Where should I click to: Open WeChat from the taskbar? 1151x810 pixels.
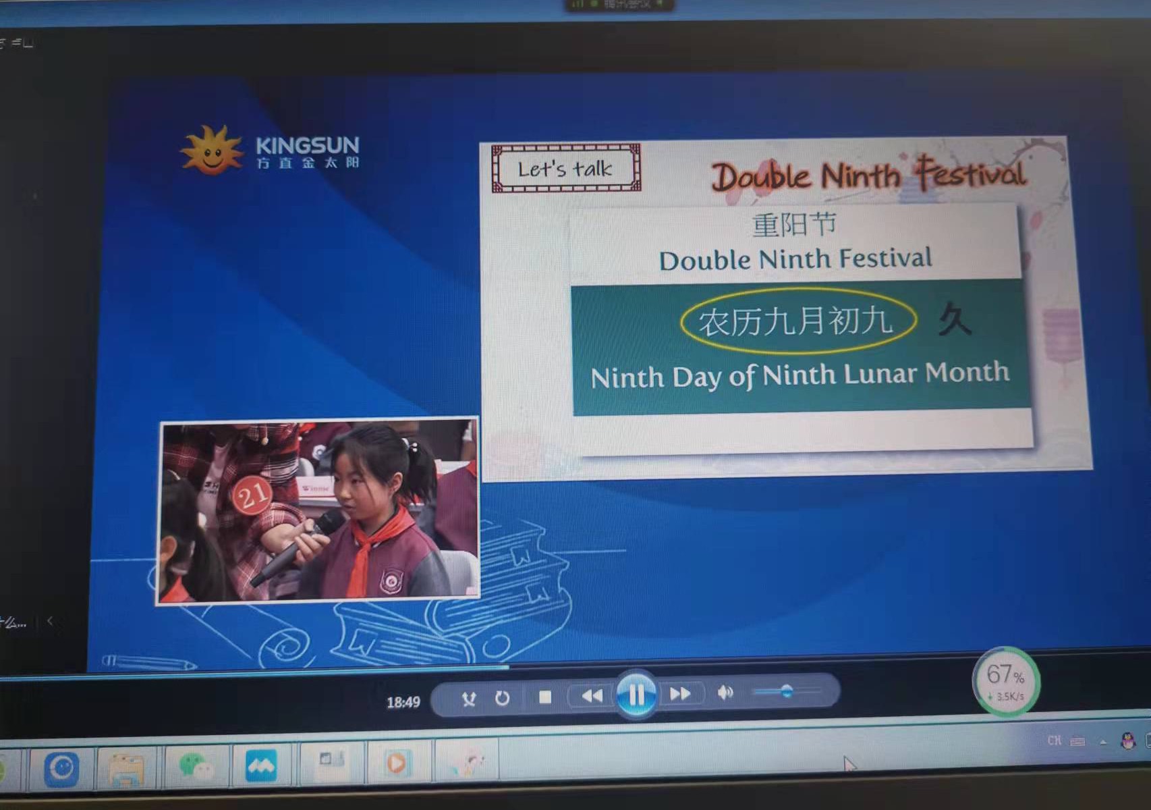[196, 767]
